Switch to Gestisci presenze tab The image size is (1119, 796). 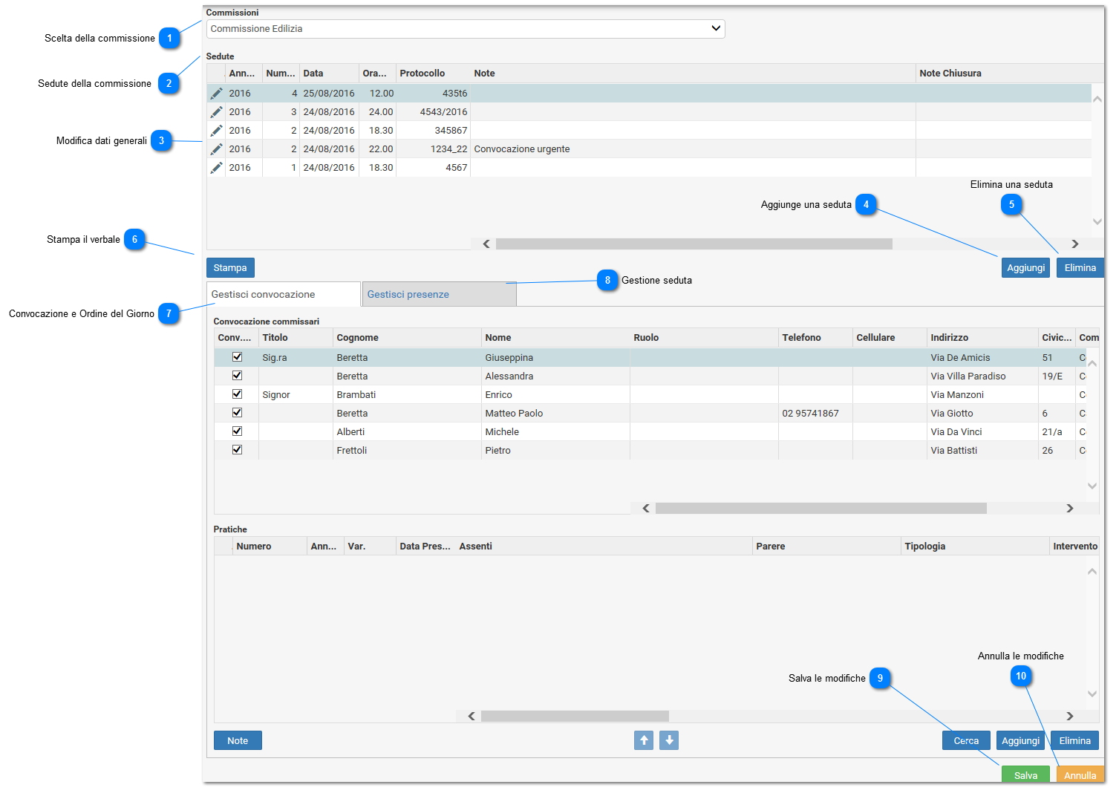click(x=440, y=294)
